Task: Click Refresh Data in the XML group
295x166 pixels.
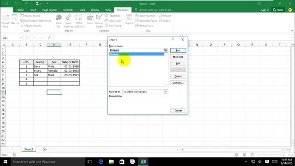Action: pyautogui.click(x=143, y=26)
